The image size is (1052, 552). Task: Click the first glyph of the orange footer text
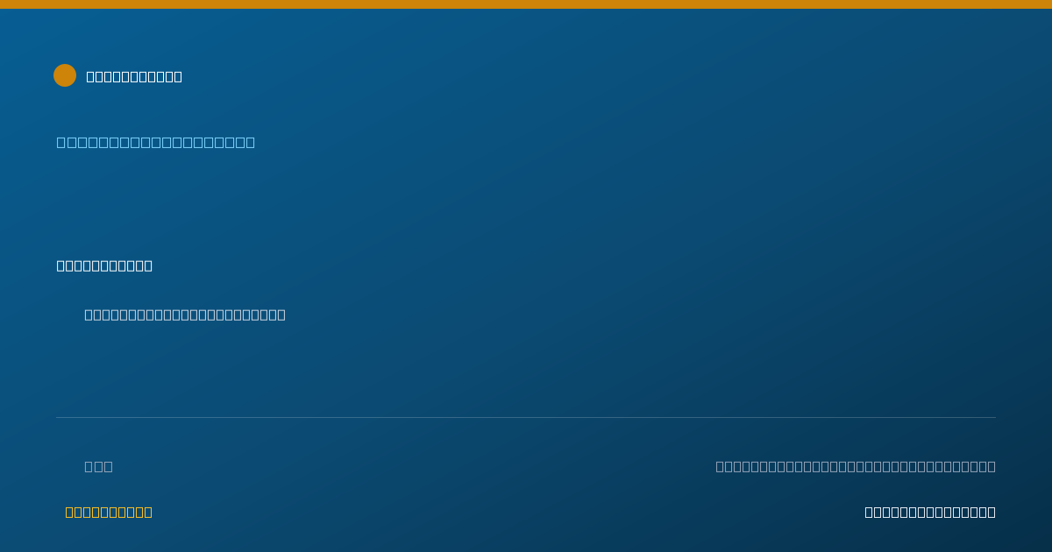tap(69, 512)
